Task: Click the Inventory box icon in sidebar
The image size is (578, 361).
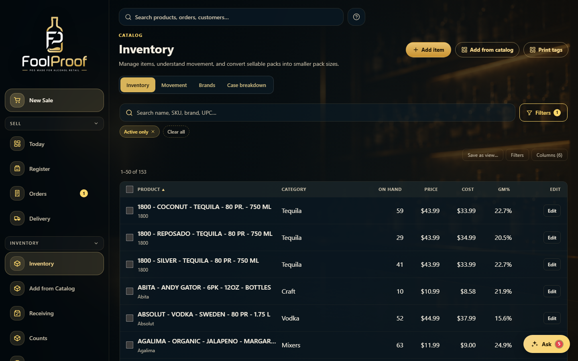Action: [x=17, y=264]
